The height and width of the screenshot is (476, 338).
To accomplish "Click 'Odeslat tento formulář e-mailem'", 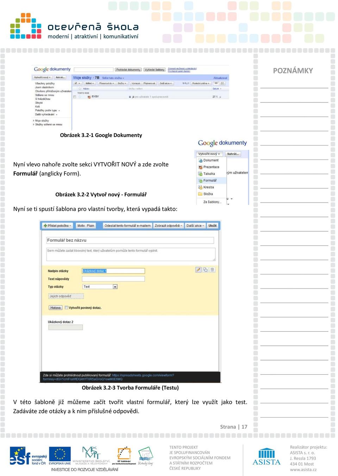I will pos(127,226).
